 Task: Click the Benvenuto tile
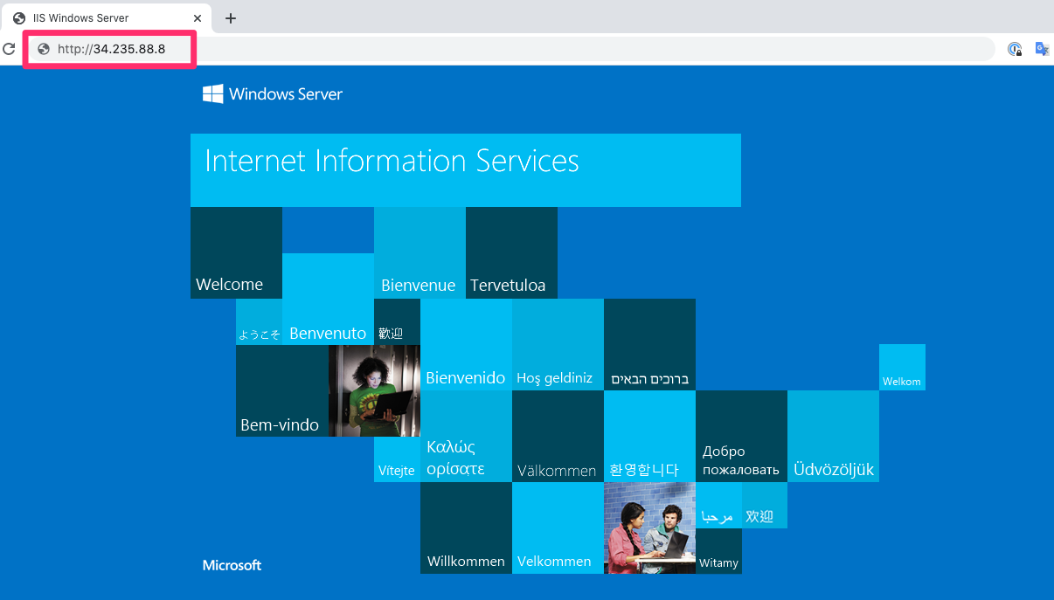(x=328, y=299)
